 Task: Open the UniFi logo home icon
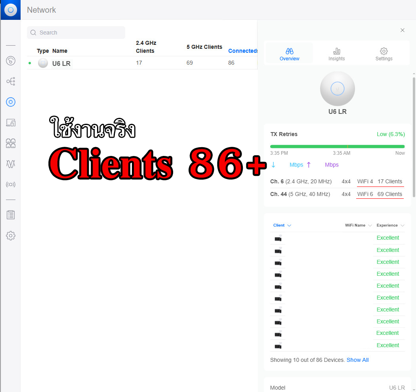coord(11,10)
